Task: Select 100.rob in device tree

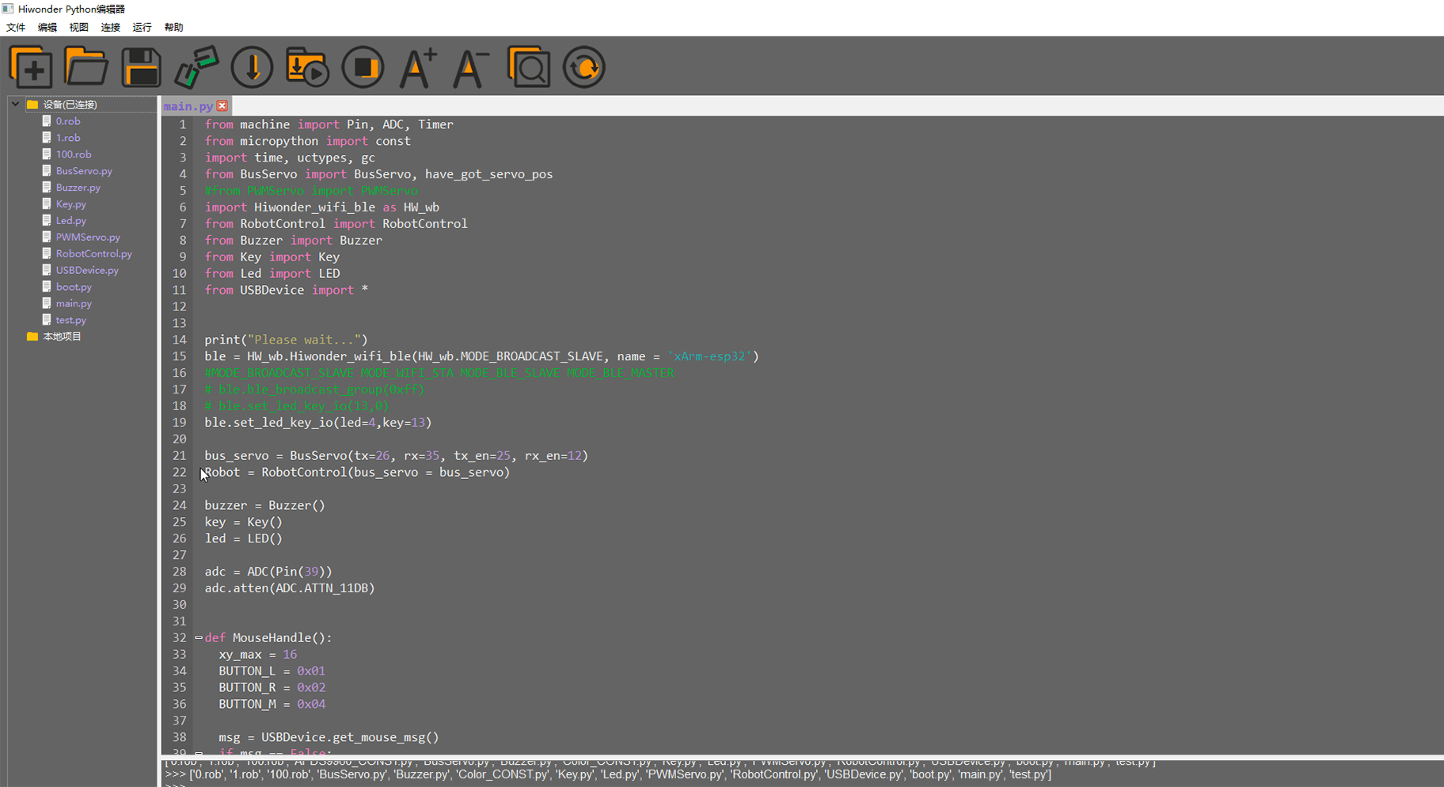Action: point(74,154)
